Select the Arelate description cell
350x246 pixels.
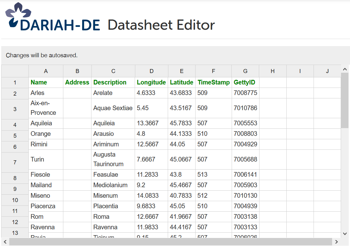tap(113, 93)
